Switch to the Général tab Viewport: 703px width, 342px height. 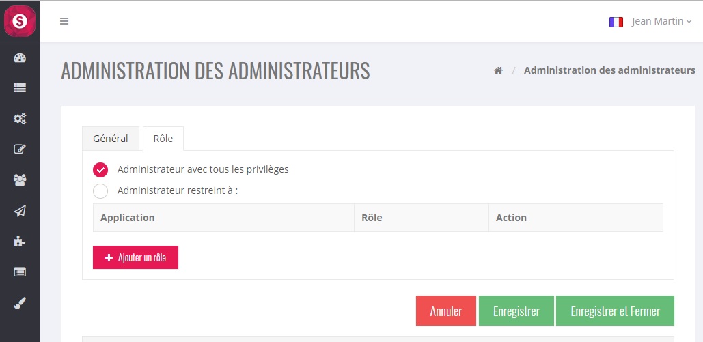(x=111, y=139)
